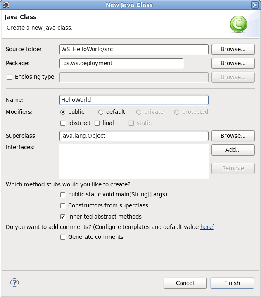Image resolution: width=261 pixels, height=297 pixels.
Task: Click the help question mark icon
Action: (14, 283)
